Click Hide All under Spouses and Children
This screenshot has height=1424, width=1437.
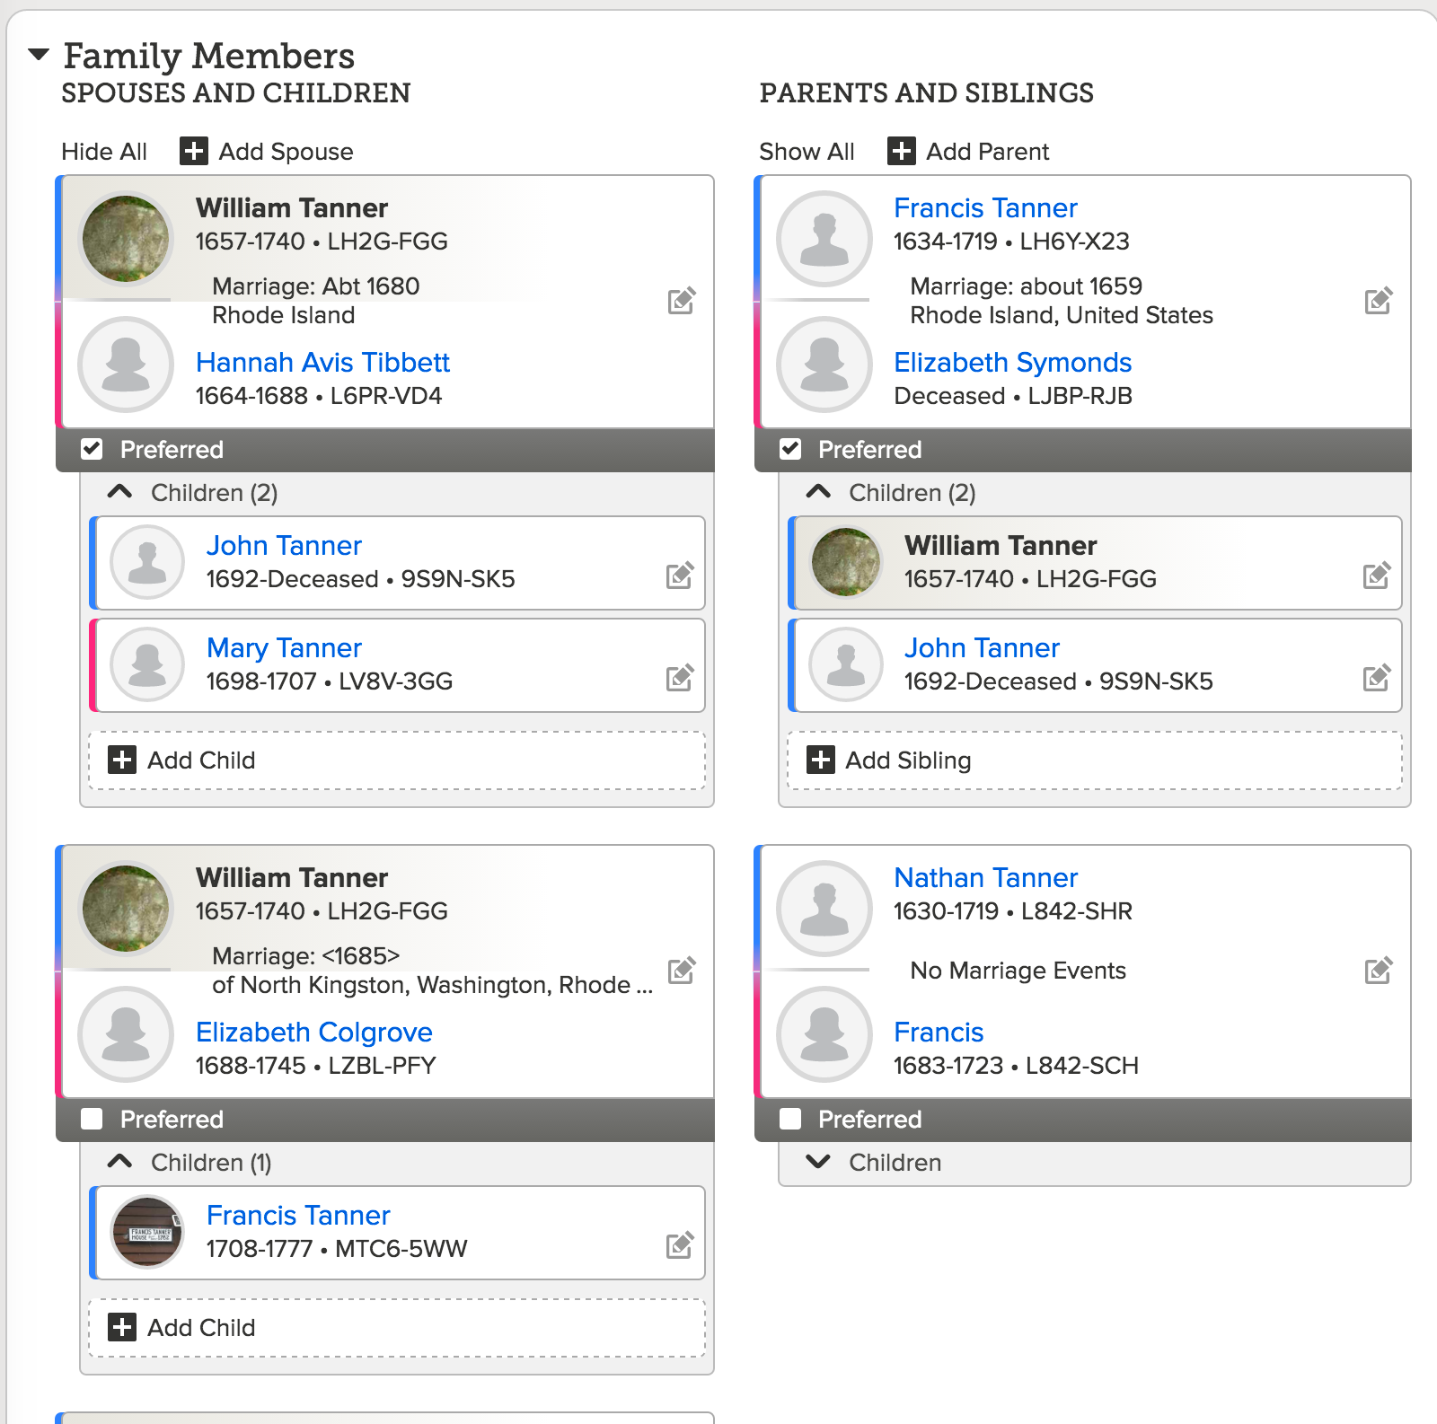pos(104,152)
